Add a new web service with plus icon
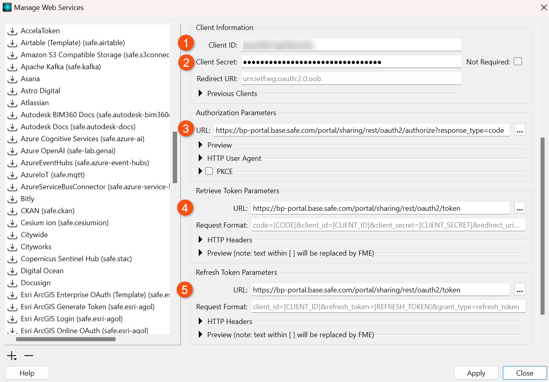This screenshot has width=549, height=382. click(x=12, y=356)
